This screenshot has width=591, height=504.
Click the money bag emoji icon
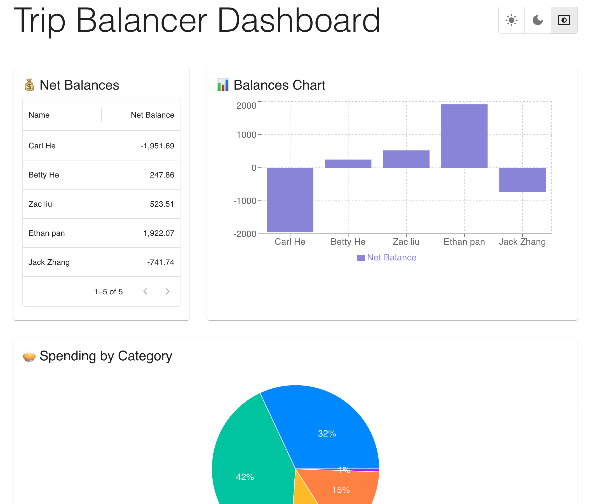(29, 85)
